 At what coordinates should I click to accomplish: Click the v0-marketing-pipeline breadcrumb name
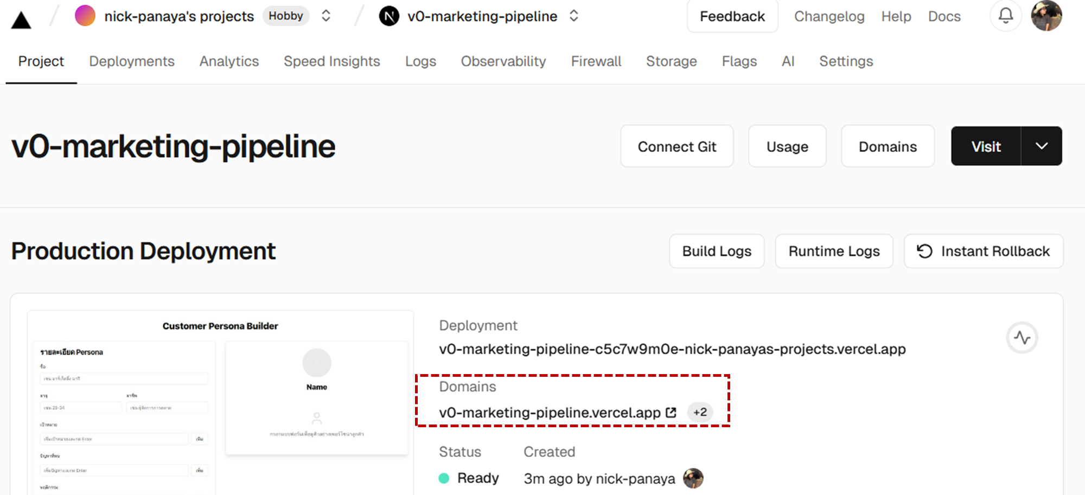(x=482, y=16)
